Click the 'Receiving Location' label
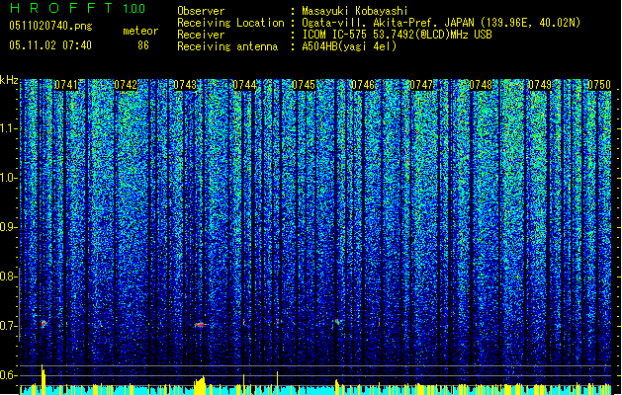Screen dimensions: 622x395 pyautogui.click(x=230, y=23)
